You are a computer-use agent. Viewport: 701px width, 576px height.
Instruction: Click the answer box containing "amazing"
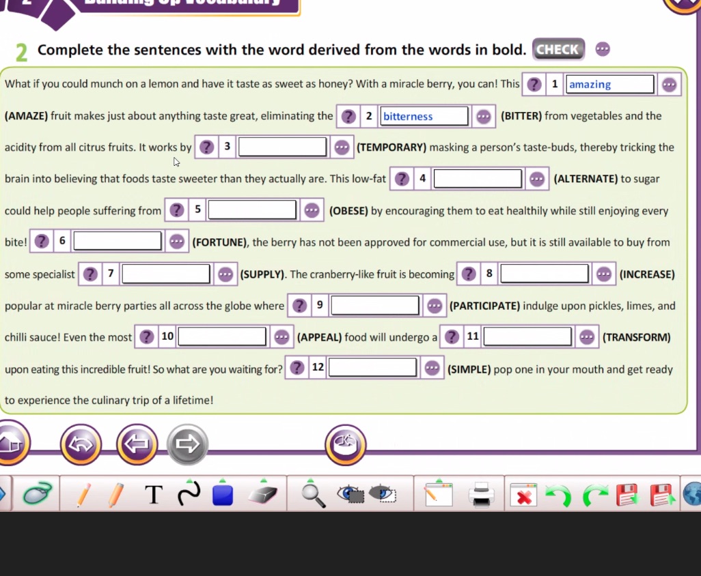click(x=610, y=85)
